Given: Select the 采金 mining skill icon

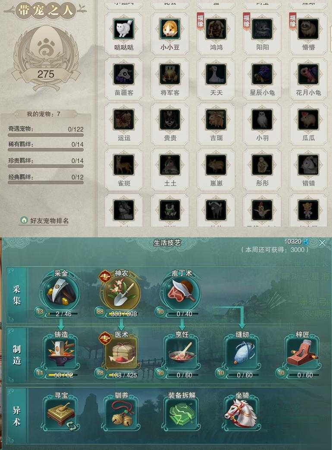Looking at the screenshot, I should tap(61, 292).
